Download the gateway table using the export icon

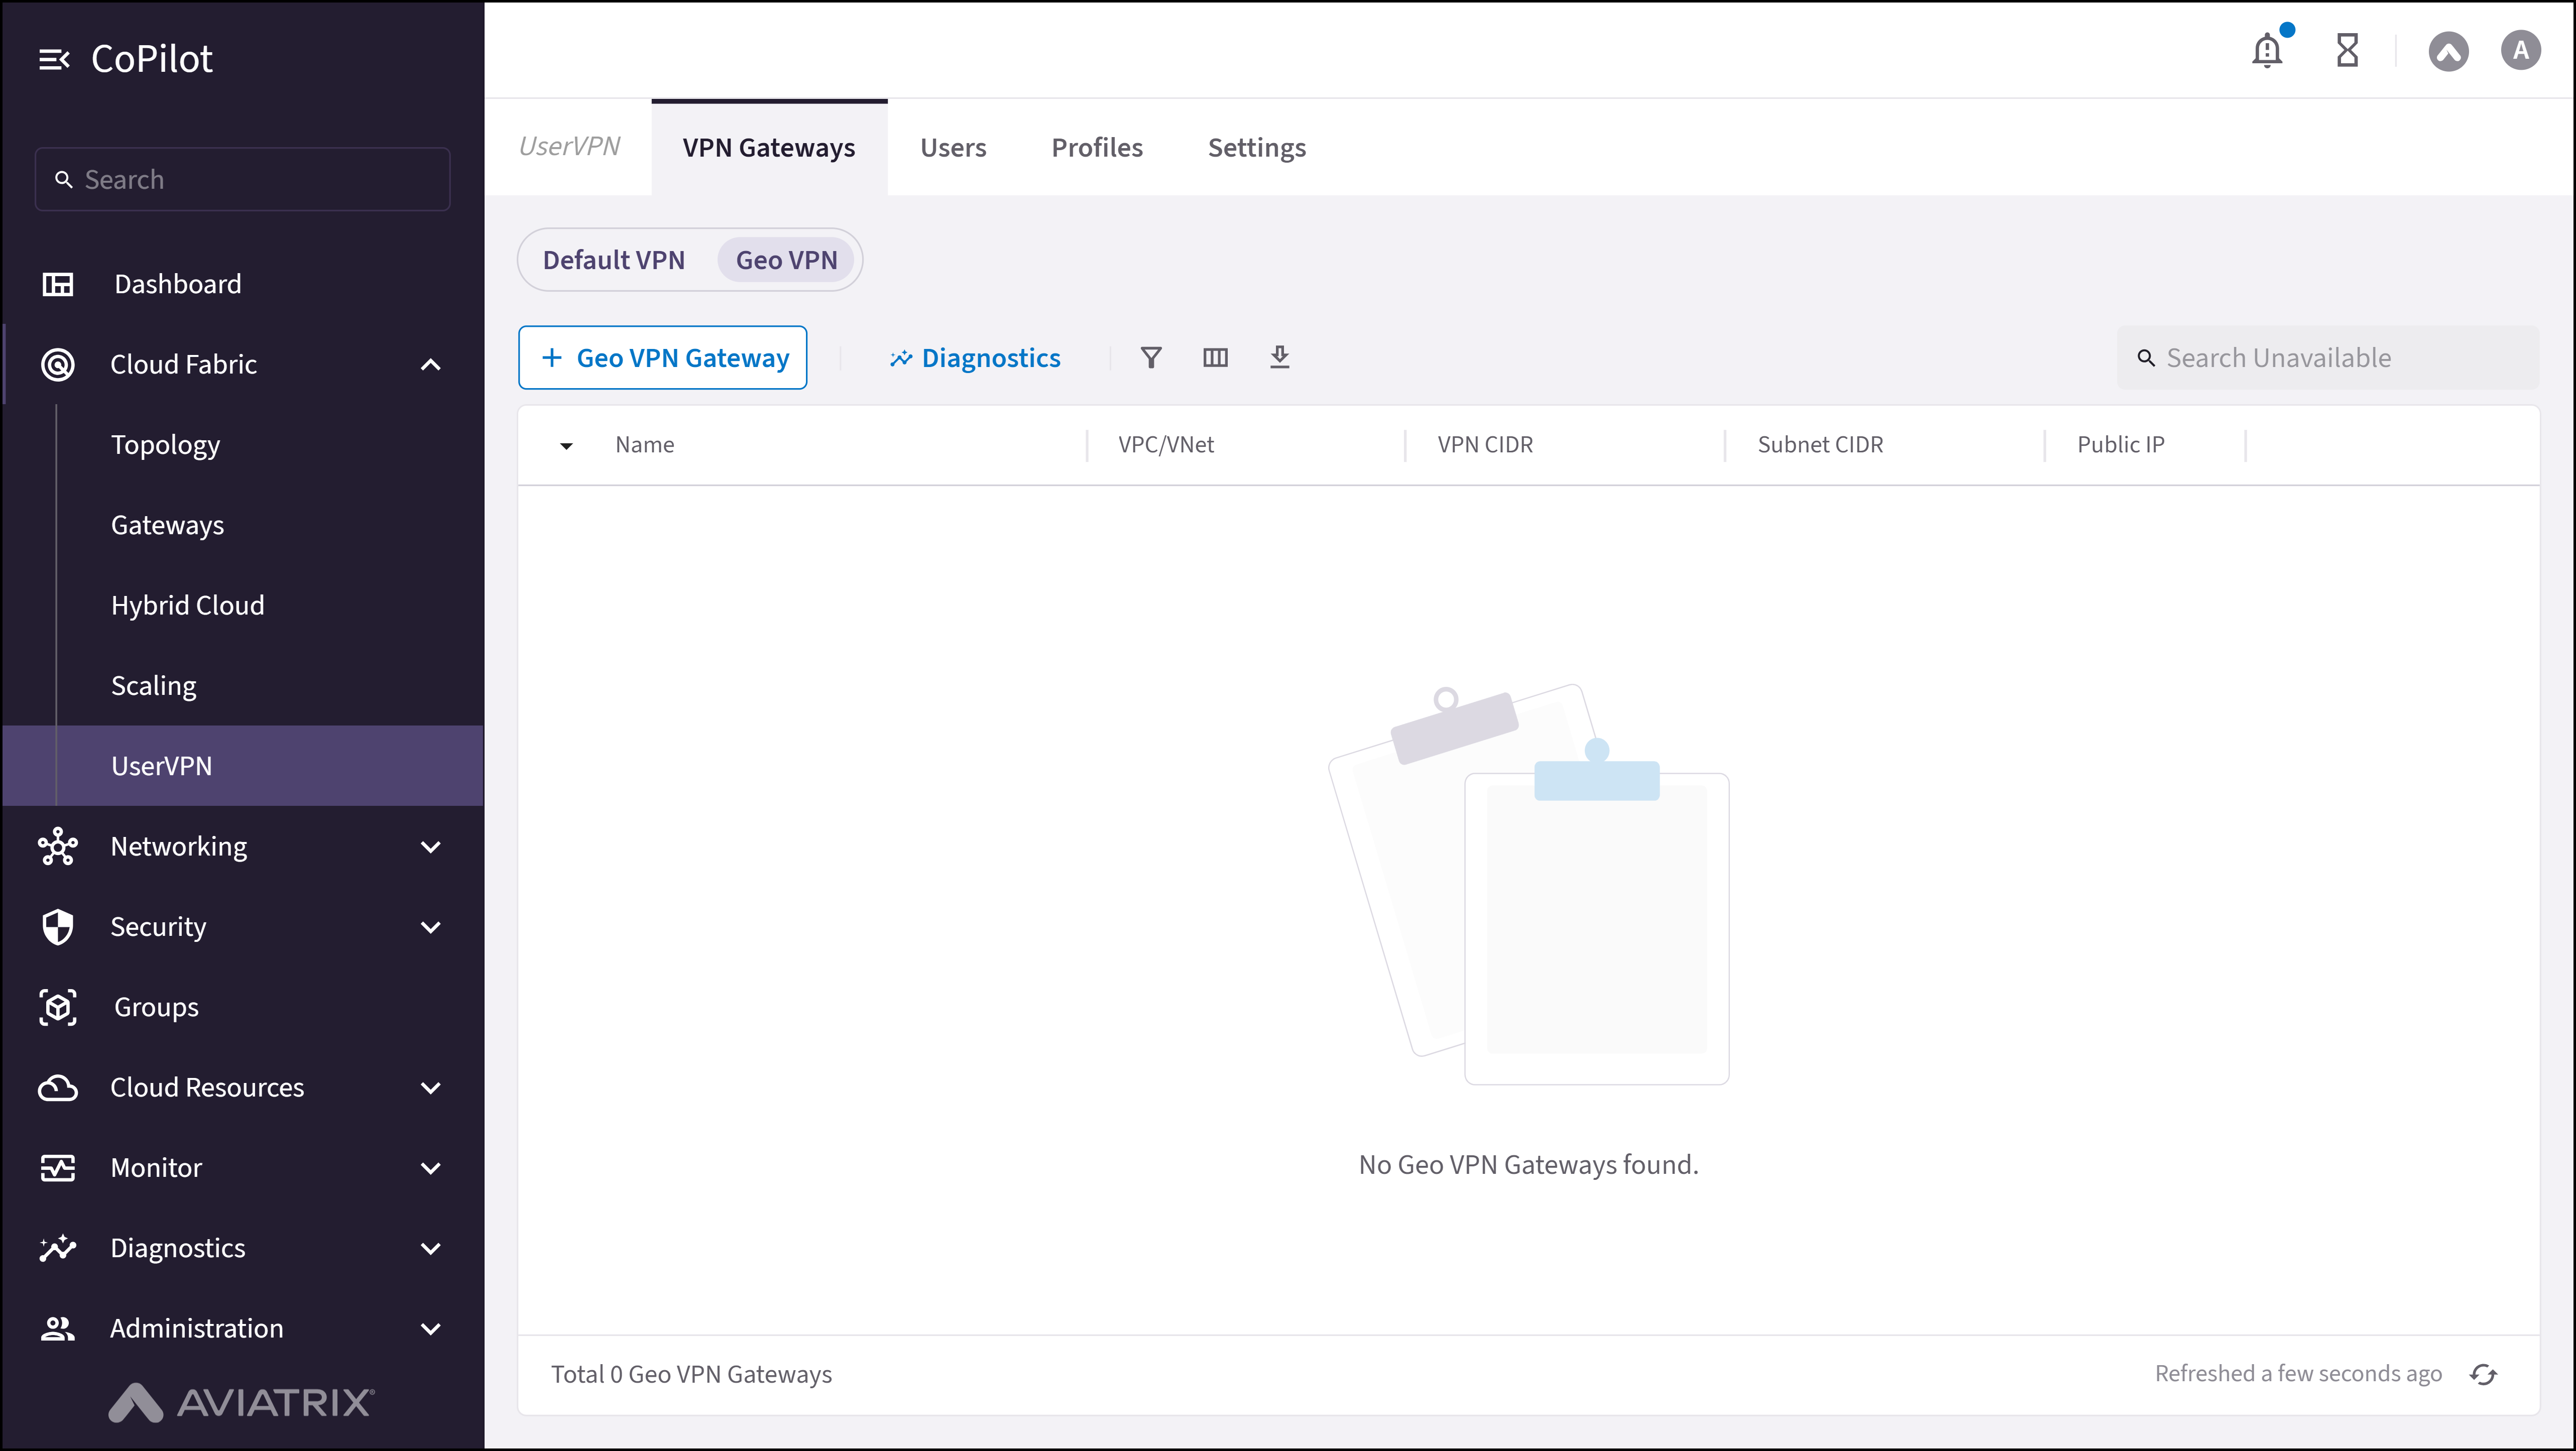1280,357
